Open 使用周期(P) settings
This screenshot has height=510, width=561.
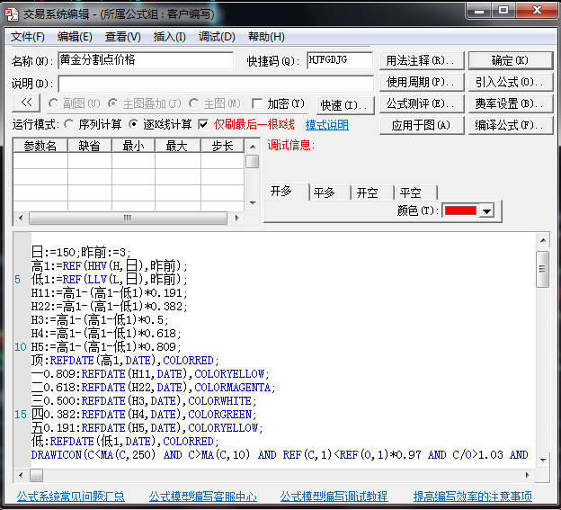422,83
